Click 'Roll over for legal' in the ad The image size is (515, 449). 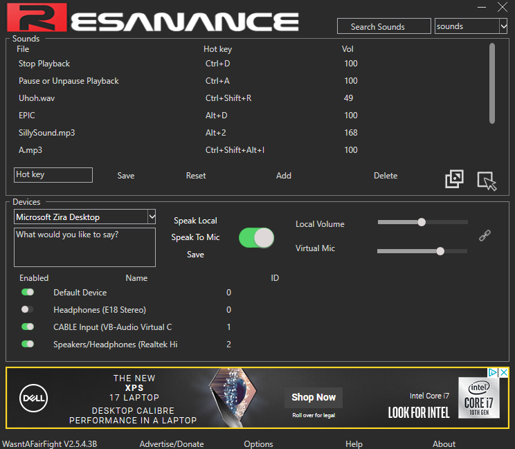(x=314, y=415)
